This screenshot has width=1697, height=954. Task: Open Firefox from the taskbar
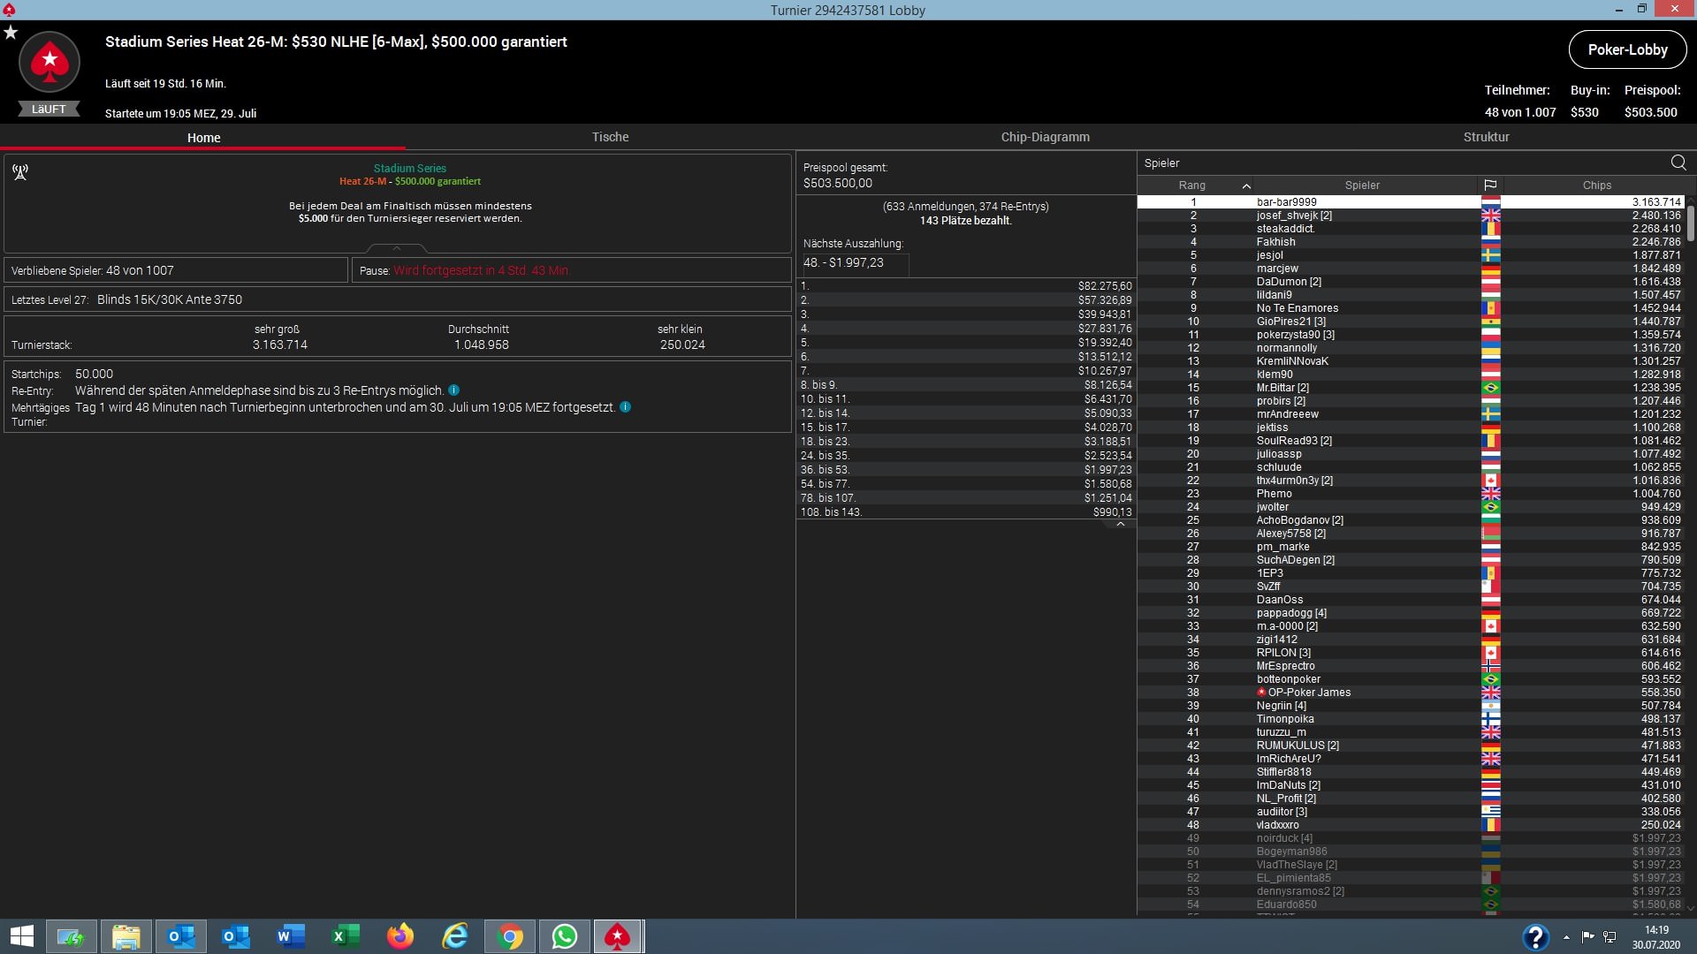coord(400,936)
